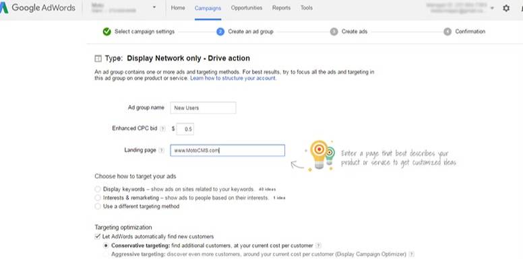Open Learn how to structure your account link
Viewport: 523px width, 259px height.
pos(233,78)
